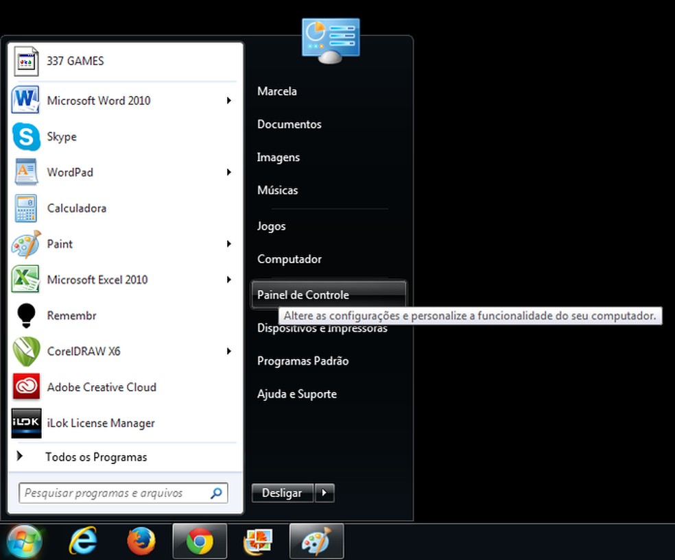Open Documentos from the Start menu
The image size is (675, 560).
(289, 124)
